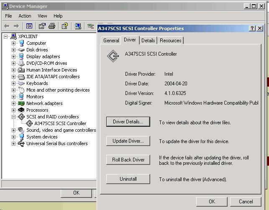Click the A347SCSI device icon in dialog

[x=113, y=56]
